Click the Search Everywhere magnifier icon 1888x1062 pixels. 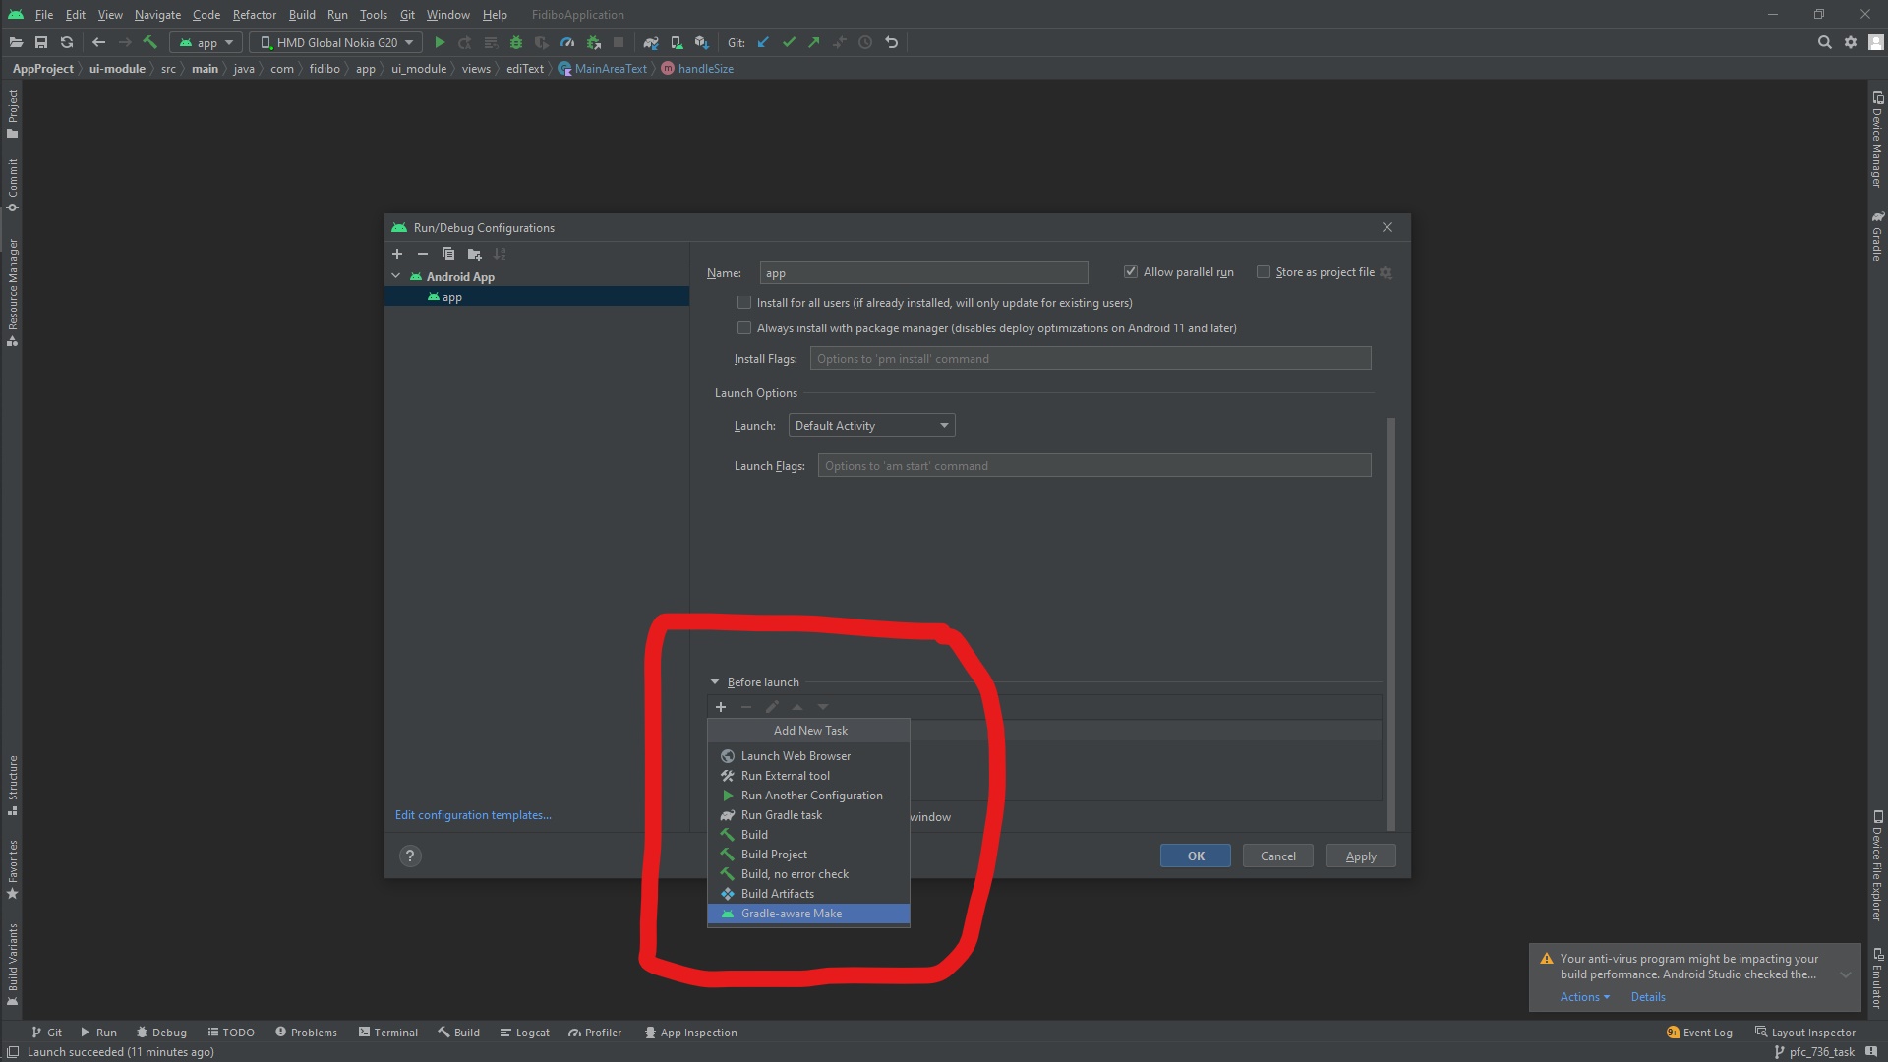coord(1825,42)
